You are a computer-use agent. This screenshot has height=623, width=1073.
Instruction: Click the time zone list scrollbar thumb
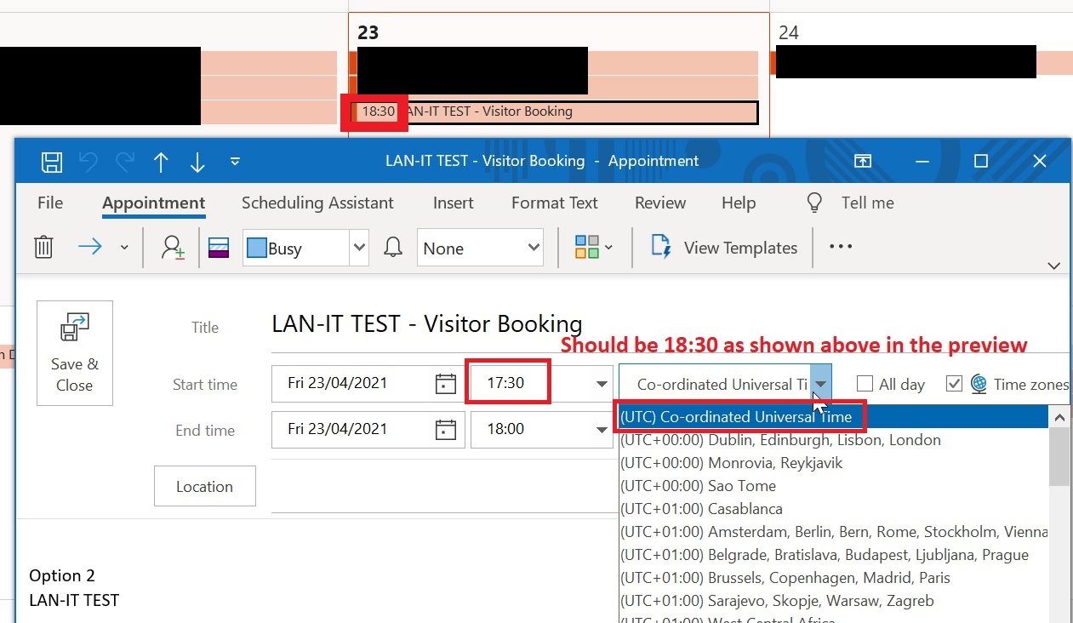1060,457
